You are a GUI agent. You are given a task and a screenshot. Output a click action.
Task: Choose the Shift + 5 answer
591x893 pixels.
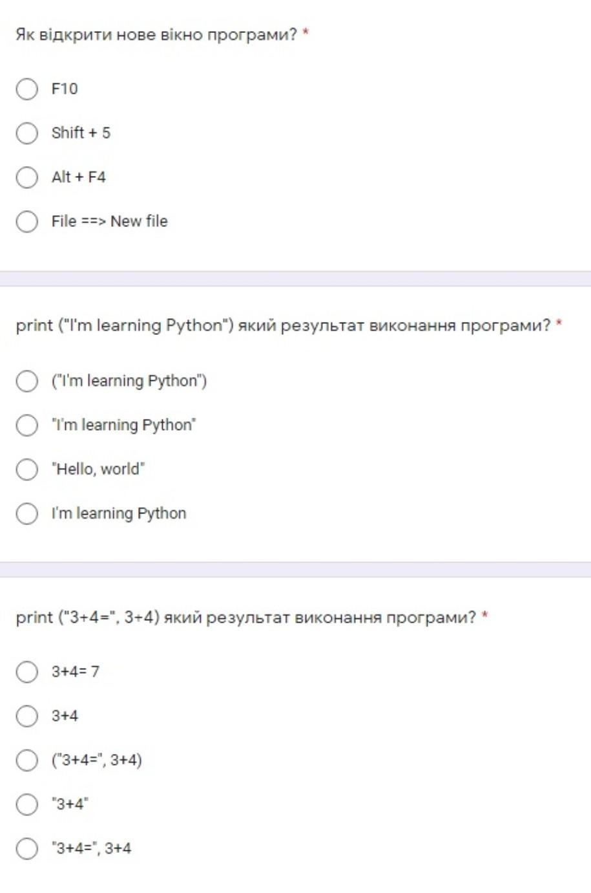(x=26, y=133)
